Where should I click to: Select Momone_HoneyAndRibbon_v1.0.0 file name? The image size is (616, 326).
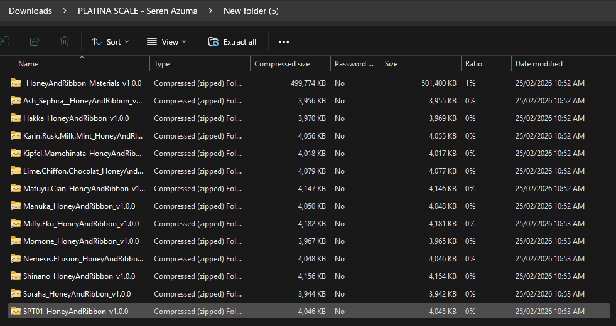coord(81,241)
